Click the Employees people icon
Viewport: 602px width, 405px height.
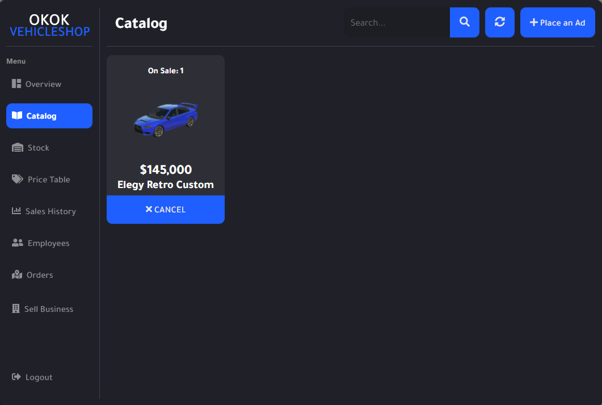pos(18,243)
